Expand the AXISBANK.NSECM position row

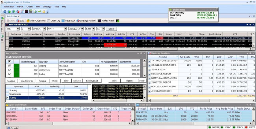(149, 91)
